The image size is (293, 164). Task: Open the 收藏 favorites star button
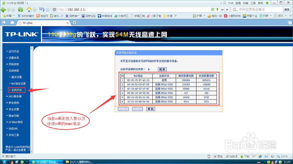[7, 16]
